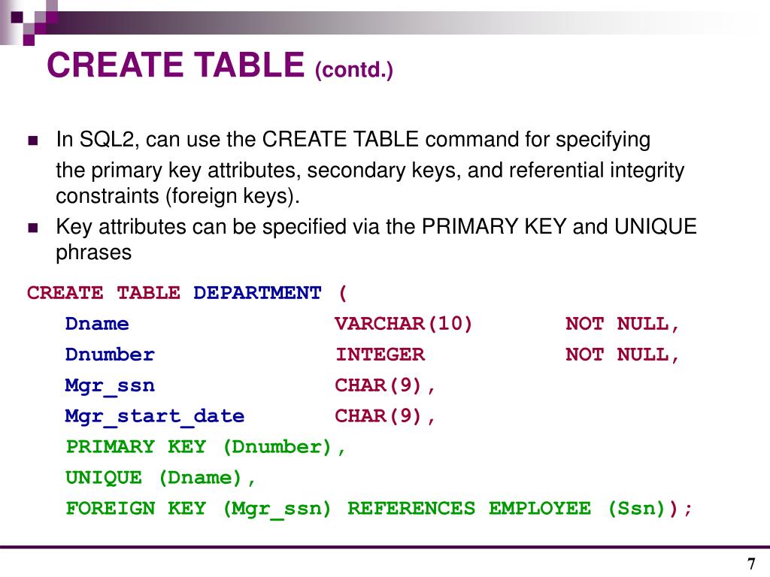Click the 'CREATE TABLE' keywords in code
This screenshot has height=577, width=770.
104,293
